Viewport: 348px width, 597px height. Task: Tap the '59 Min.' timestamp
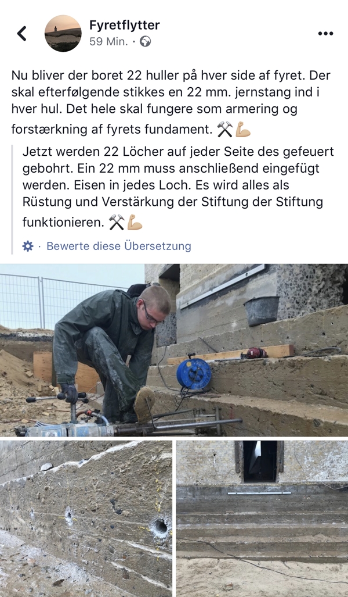coord(108,41)
